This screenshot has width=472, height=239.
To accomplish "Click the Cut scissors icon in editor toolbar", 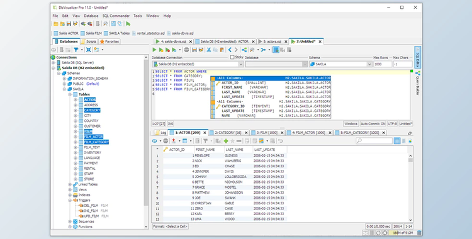I will pos(208,50).
